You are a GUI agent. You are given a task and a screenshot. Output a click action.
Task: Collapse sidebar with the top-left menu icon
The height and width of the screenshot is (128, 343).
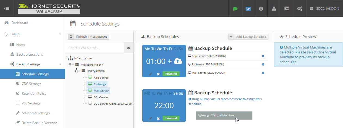click(7, 8)
